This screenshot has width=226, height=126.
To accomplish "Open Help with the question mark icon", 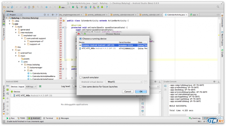I will 107,7.
